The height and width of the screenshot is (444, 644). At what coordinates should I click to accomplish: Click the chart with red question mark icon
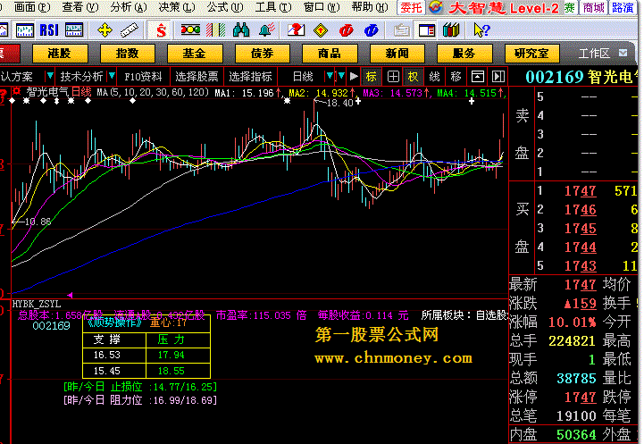[x=296, y=30]
